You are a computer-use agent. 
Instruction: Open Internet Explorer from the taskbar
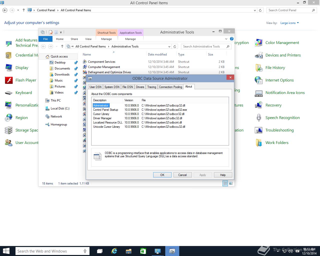(x=114, y=251)
